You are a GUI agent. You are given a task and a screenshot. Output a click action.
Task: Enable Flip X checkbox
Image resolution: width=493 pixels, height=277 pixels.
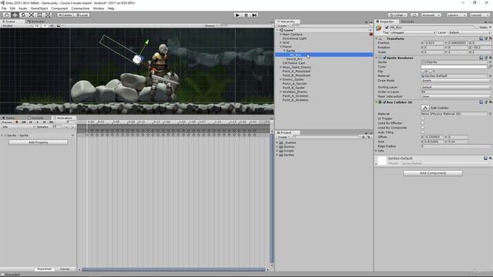click(423, 72)
